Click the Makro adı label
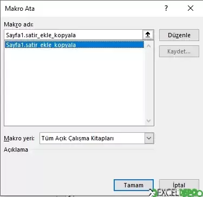The height and width of the screenshot is (197, 203). (19, 24)
